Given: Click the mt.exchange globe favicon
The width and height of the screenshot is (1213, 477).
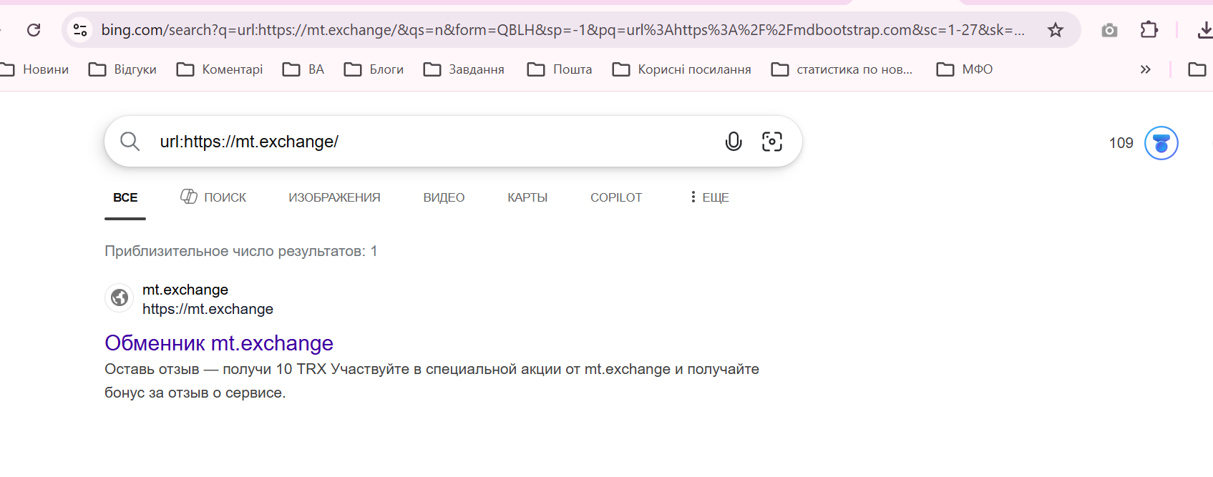Looking at the screenshot, I should pos(120,298).
